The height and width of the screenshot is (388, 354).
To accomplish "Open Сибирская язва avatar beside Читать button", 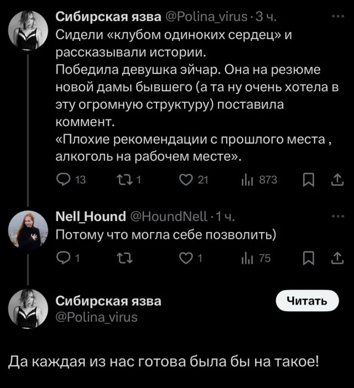I will [27, 308].
